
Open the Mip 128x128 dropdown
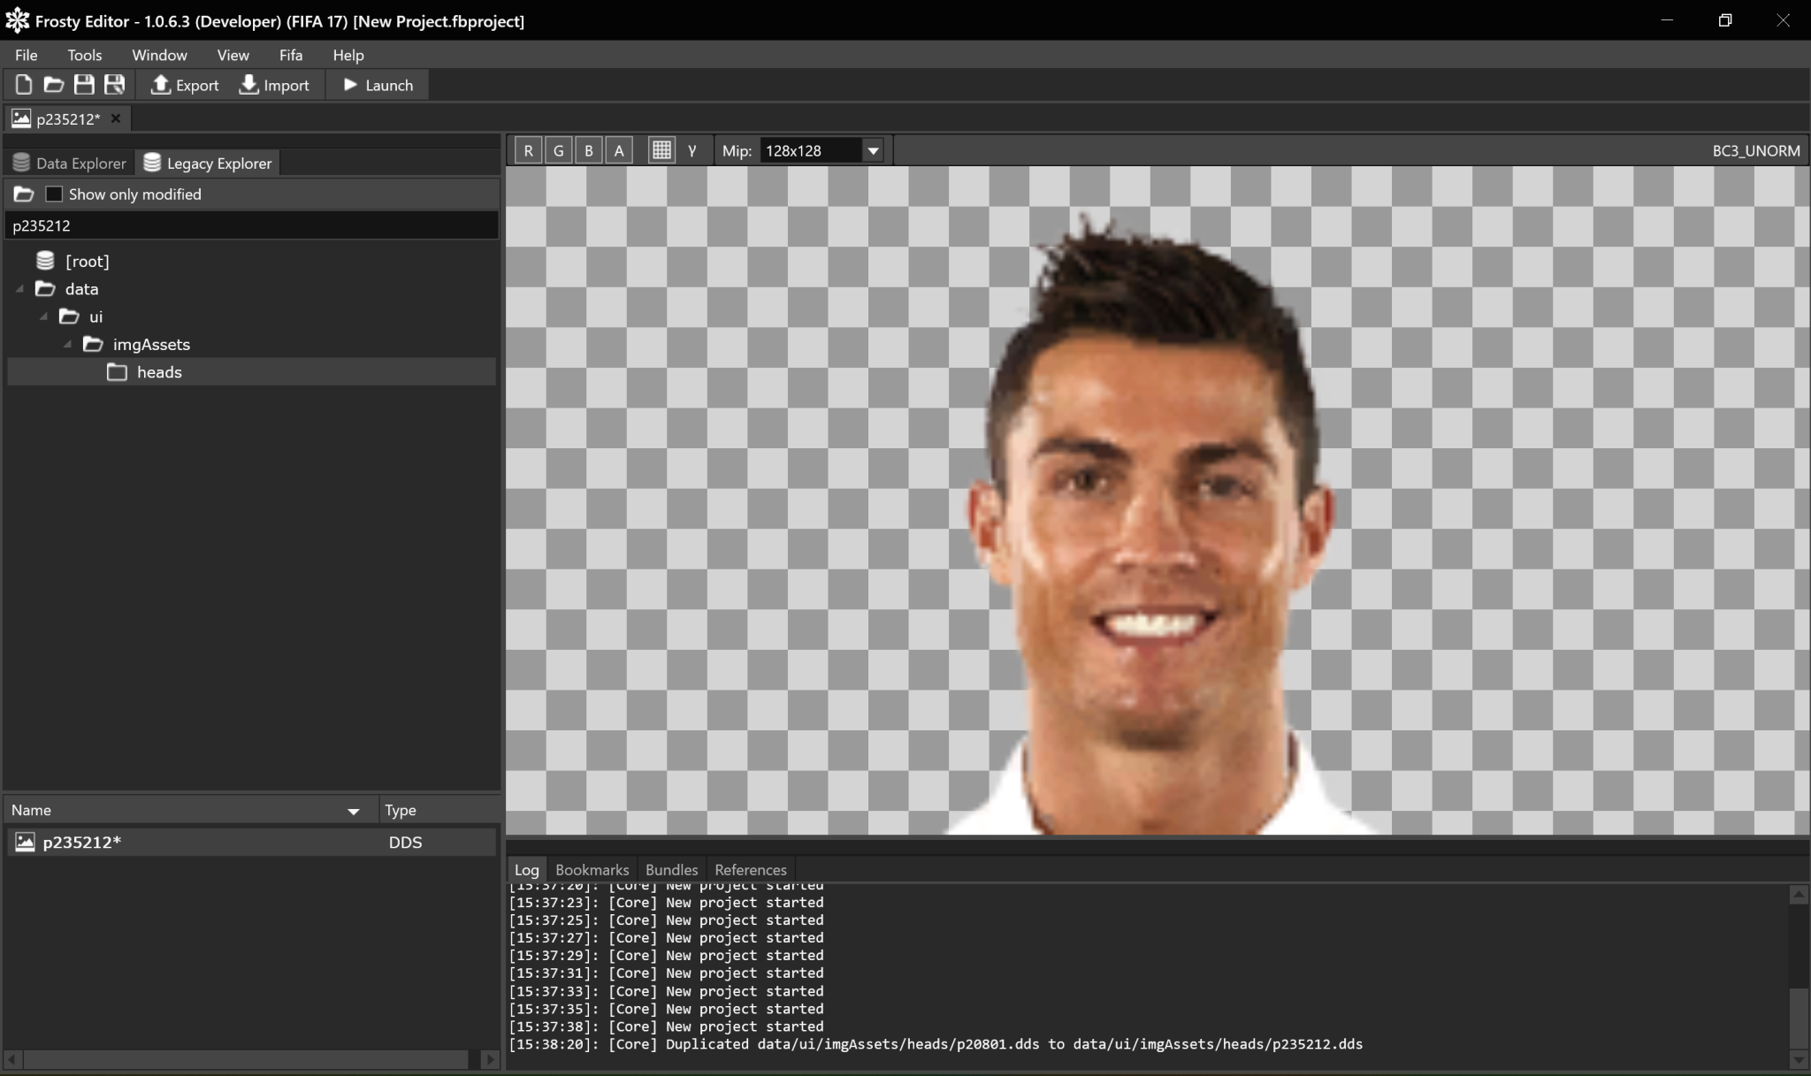tap(873, 150)
